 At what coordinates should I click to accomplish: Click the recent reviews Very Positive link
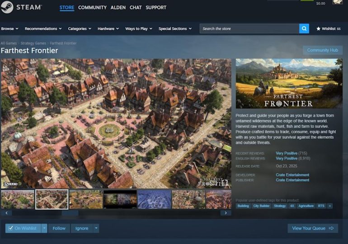tap(287, 153)
